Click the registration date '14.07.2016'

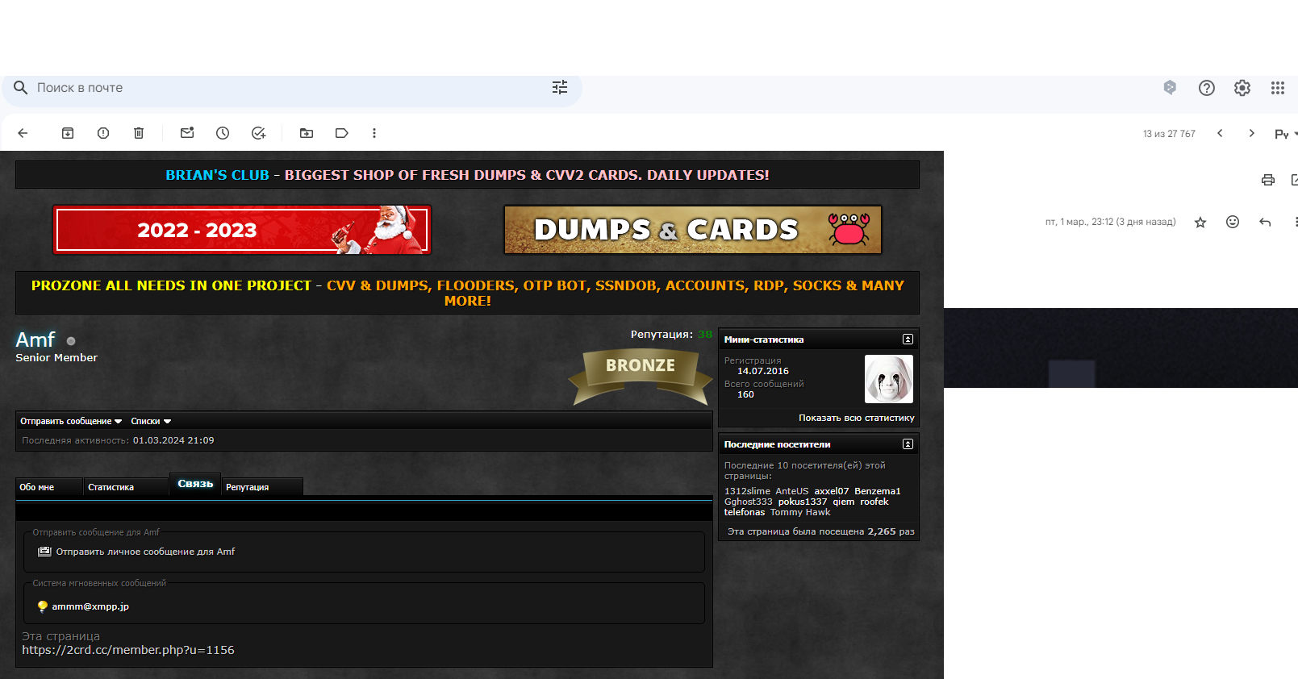coord(762,371)
